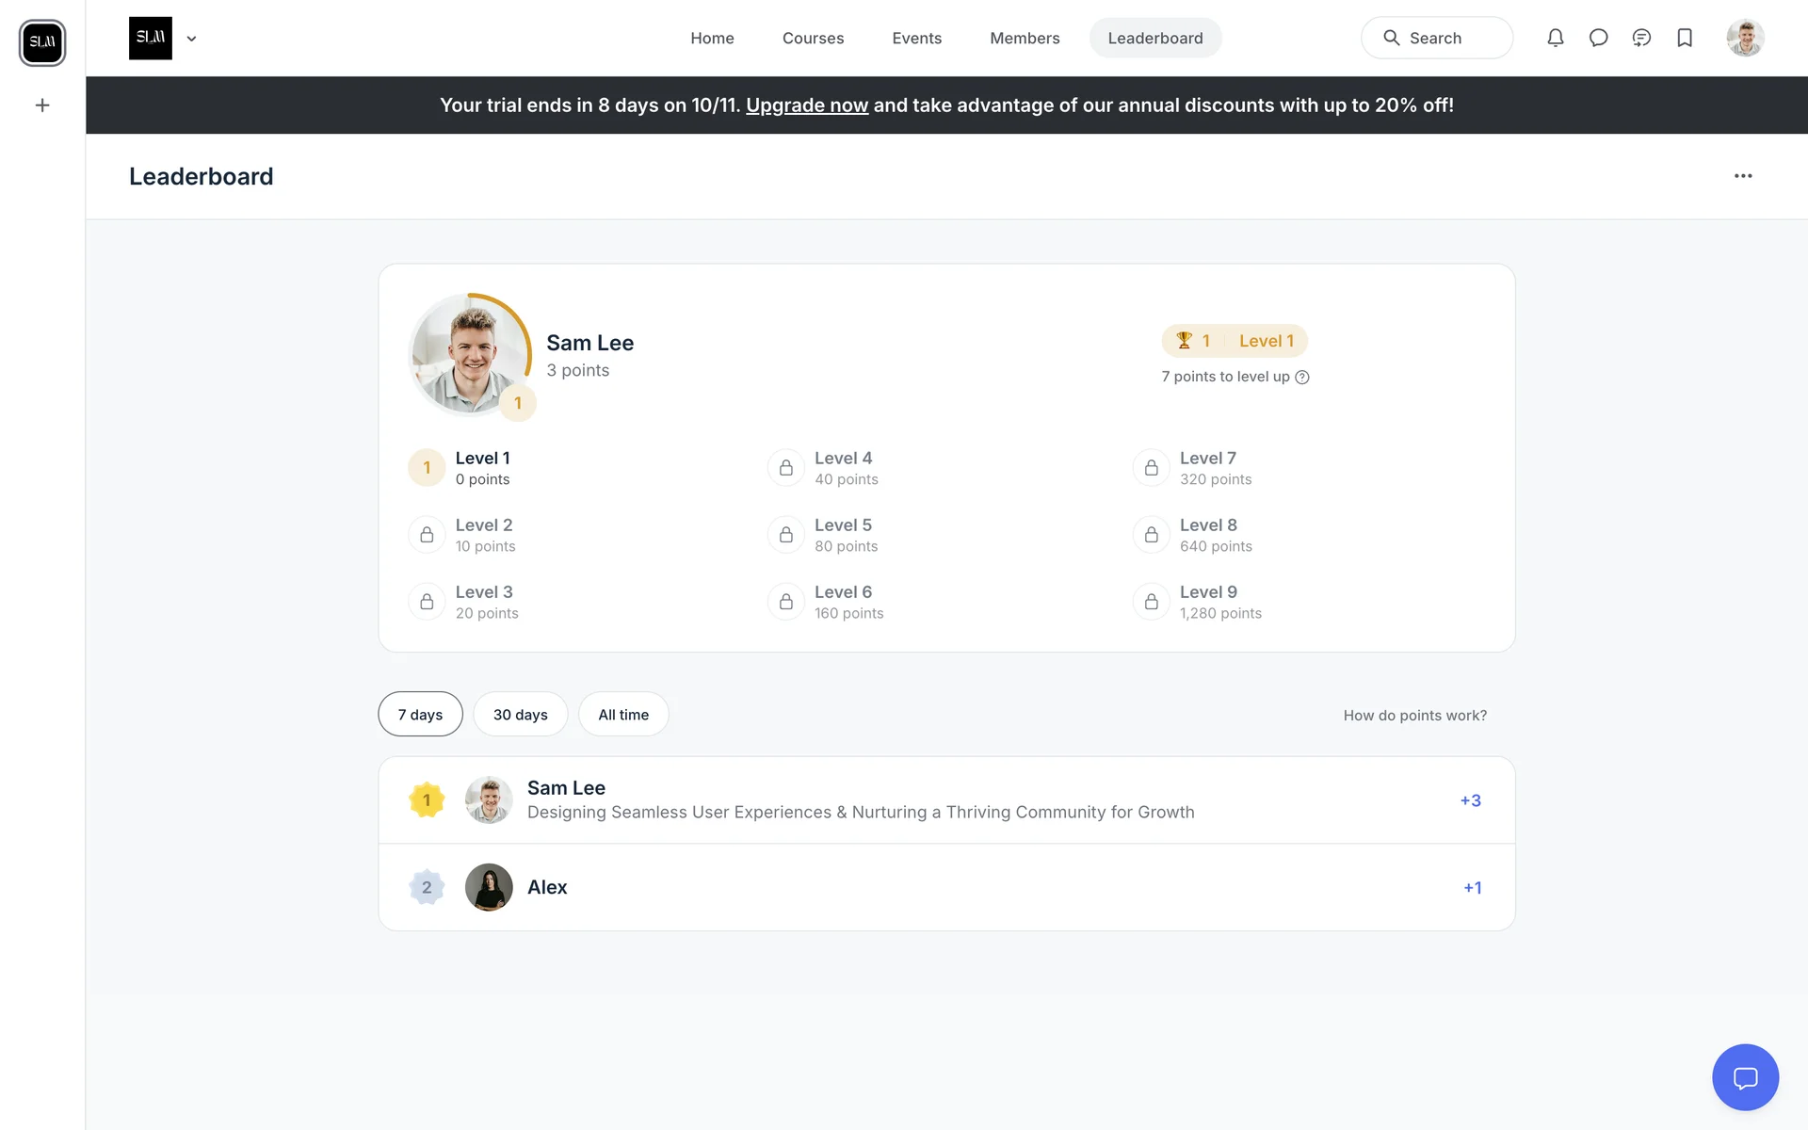Click the Search input field

coord(1437,38)
